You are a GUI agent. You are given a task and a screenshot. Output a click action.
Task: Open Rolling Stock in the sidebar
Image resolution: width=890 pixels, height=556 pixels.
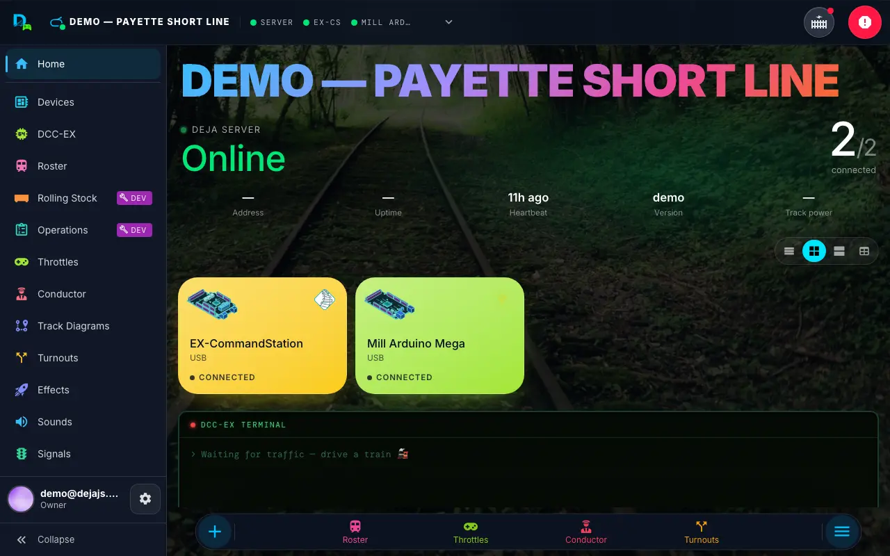[83, 198]
